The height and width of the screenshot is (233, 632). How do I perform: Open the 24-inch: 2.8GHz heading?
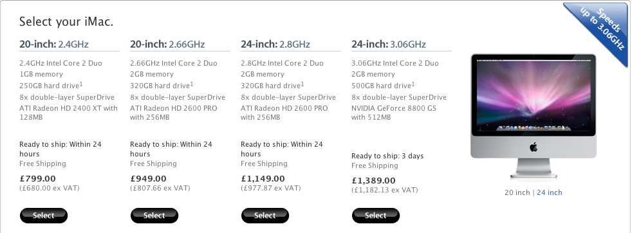click(275, 44)
